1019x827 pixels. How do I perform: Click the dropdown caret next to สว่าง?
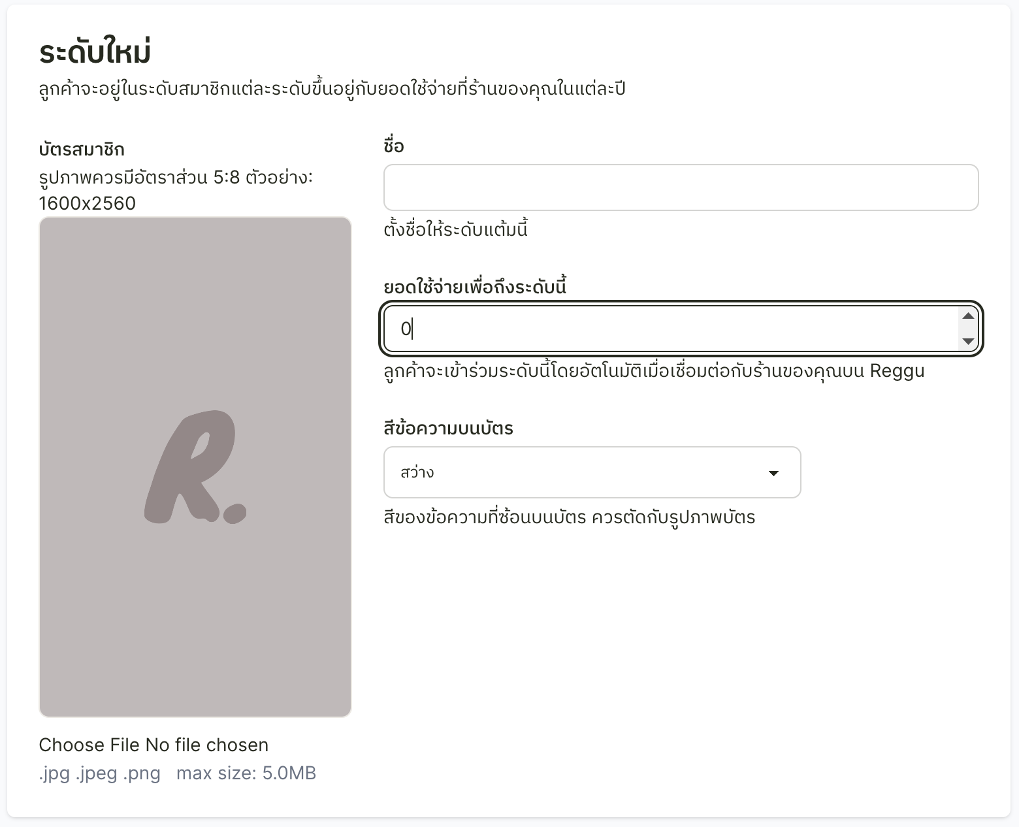[773, 473]
